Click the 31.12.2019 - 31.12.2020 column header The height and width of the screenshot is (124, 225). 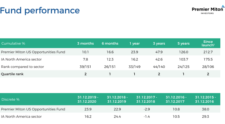(88, 99)
